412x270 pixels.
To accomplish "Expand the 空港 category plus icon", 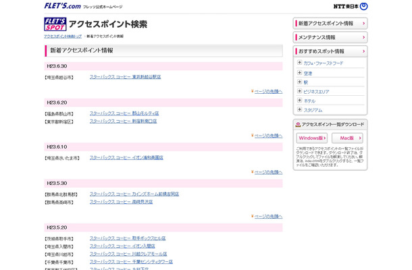I will coord(299,73).
